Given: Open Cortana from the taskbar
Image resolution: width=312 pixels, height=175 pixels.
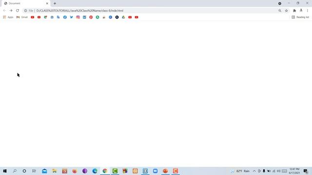Looking at the screenshot, I should pos(24,171).
